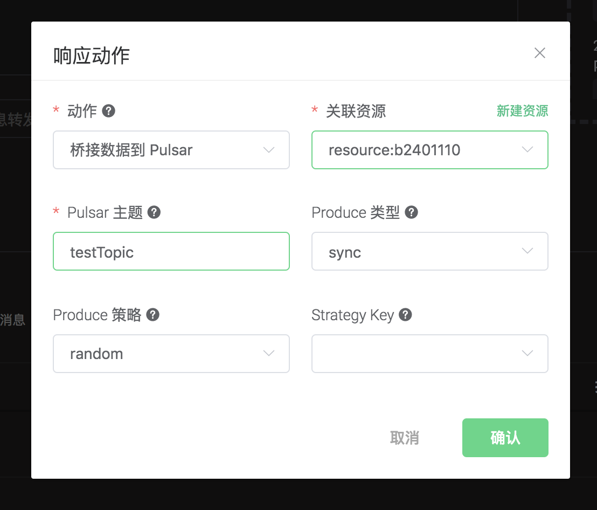
Task: Show the Produce 类型 help tooltip icon
Action: click(x=411, y=212)
